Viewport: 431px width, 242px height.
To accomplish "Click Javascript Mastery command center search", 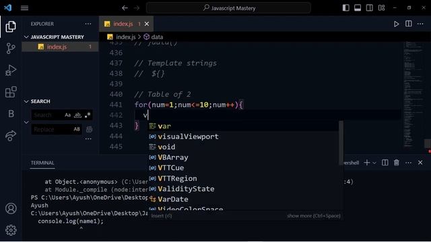I will click(x=228, y=8).
